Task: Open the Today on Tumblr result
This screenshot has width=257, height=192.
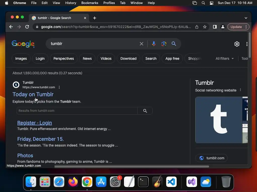Action: tap(33, 94)
